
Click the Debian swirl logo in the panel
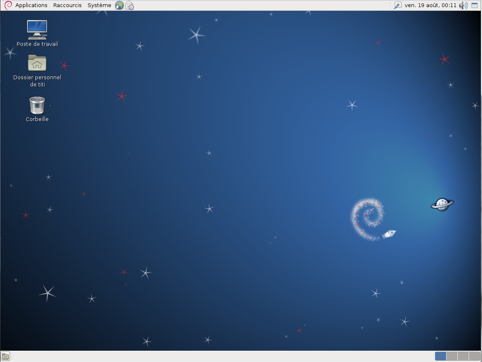tap(8, 5)
